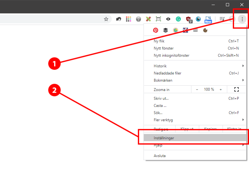This screenshot has height=172, width=249.
Task: Click the undo arrow extension icon
Action: click(118, 19)
